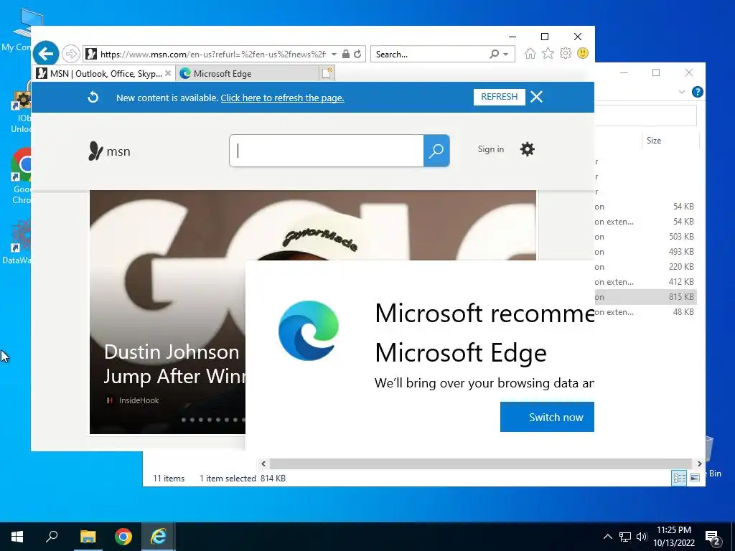Click the smiley feedback icon
Viewport: 735px width, 551px height.
point(583,53)
